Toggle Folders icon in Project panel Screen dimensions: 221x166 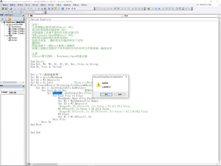point(9,19)
